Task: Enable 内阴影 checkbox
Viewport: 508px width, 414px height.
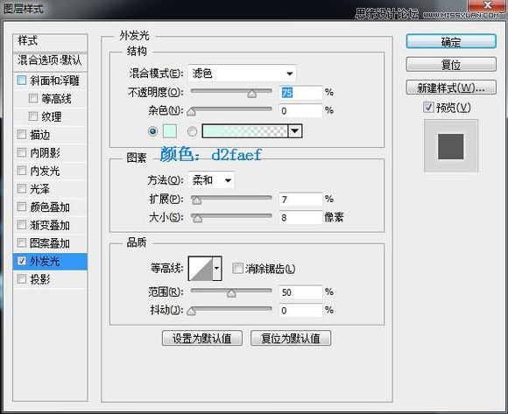Action: (x=22, y=152)
